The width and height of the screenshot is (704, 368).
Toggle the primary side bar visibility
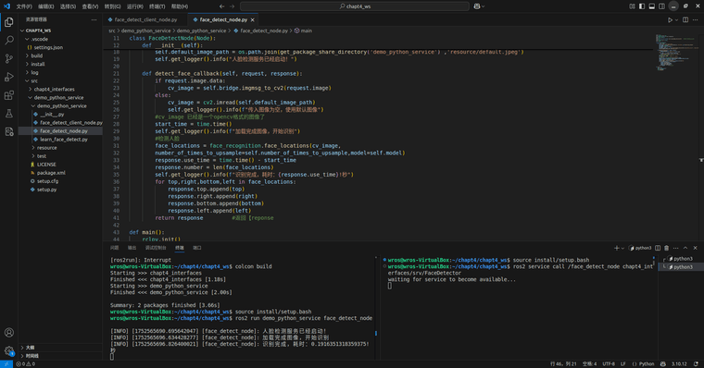click(642, 6)
